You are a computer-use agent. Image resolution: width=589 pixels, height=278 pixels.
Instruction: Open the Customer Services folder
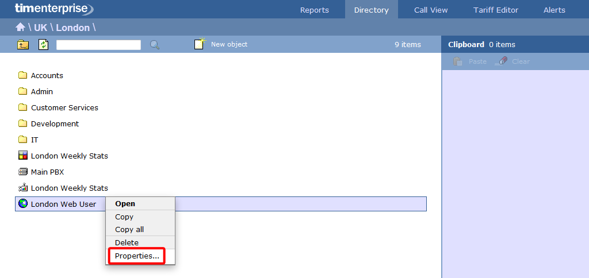(64, 108)
